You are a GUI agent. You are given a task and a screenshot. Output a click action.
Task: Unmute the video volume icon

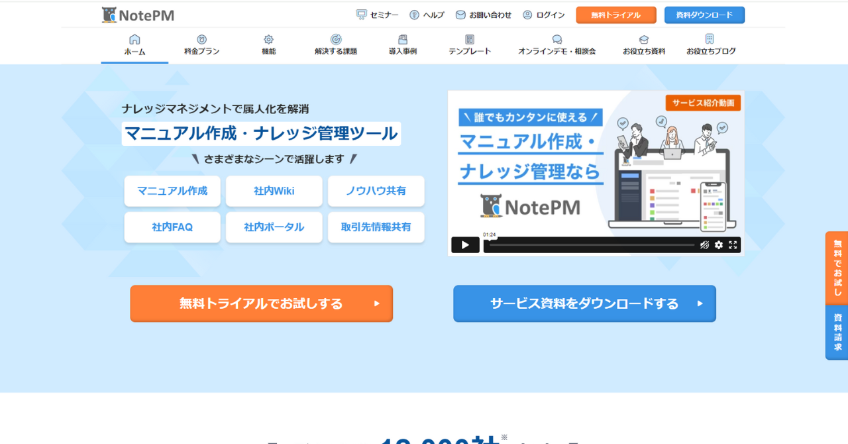point(704,245)
